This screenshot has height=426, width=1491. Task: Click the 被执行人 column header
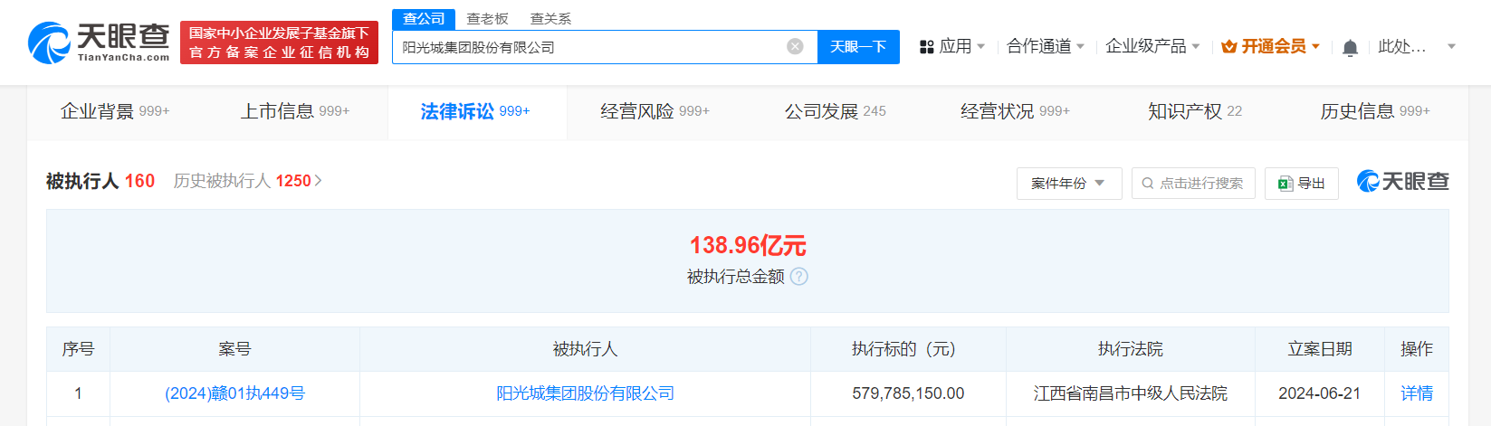pyautogui.click(x=585, y=349)
